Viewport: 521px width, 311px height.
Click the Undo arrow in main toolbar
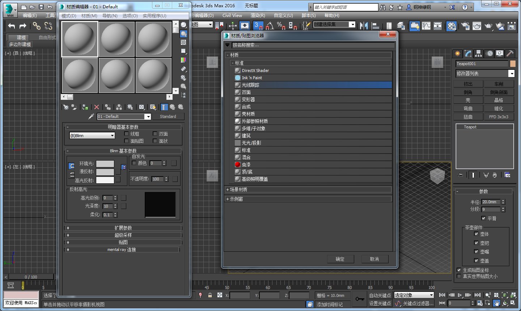[12, 26]
